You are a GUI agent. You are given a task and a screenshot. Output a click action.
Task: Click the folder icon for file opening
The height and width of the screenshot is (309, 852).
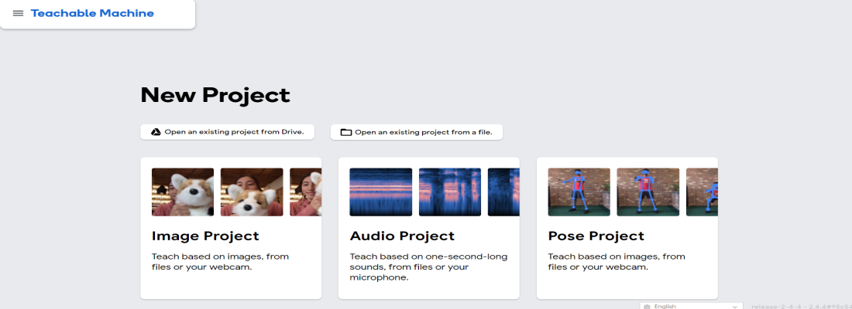click(346, 133)
